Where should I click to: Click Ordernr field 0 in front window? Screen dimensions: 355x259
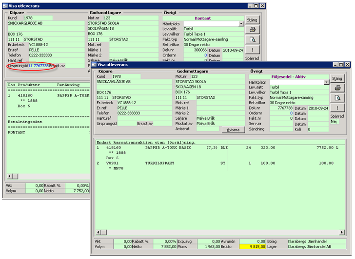point(281,113)
